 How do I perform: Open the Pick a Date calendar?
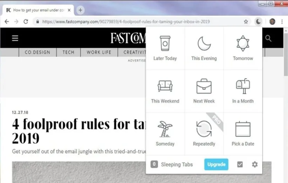(x=243, y=134)
